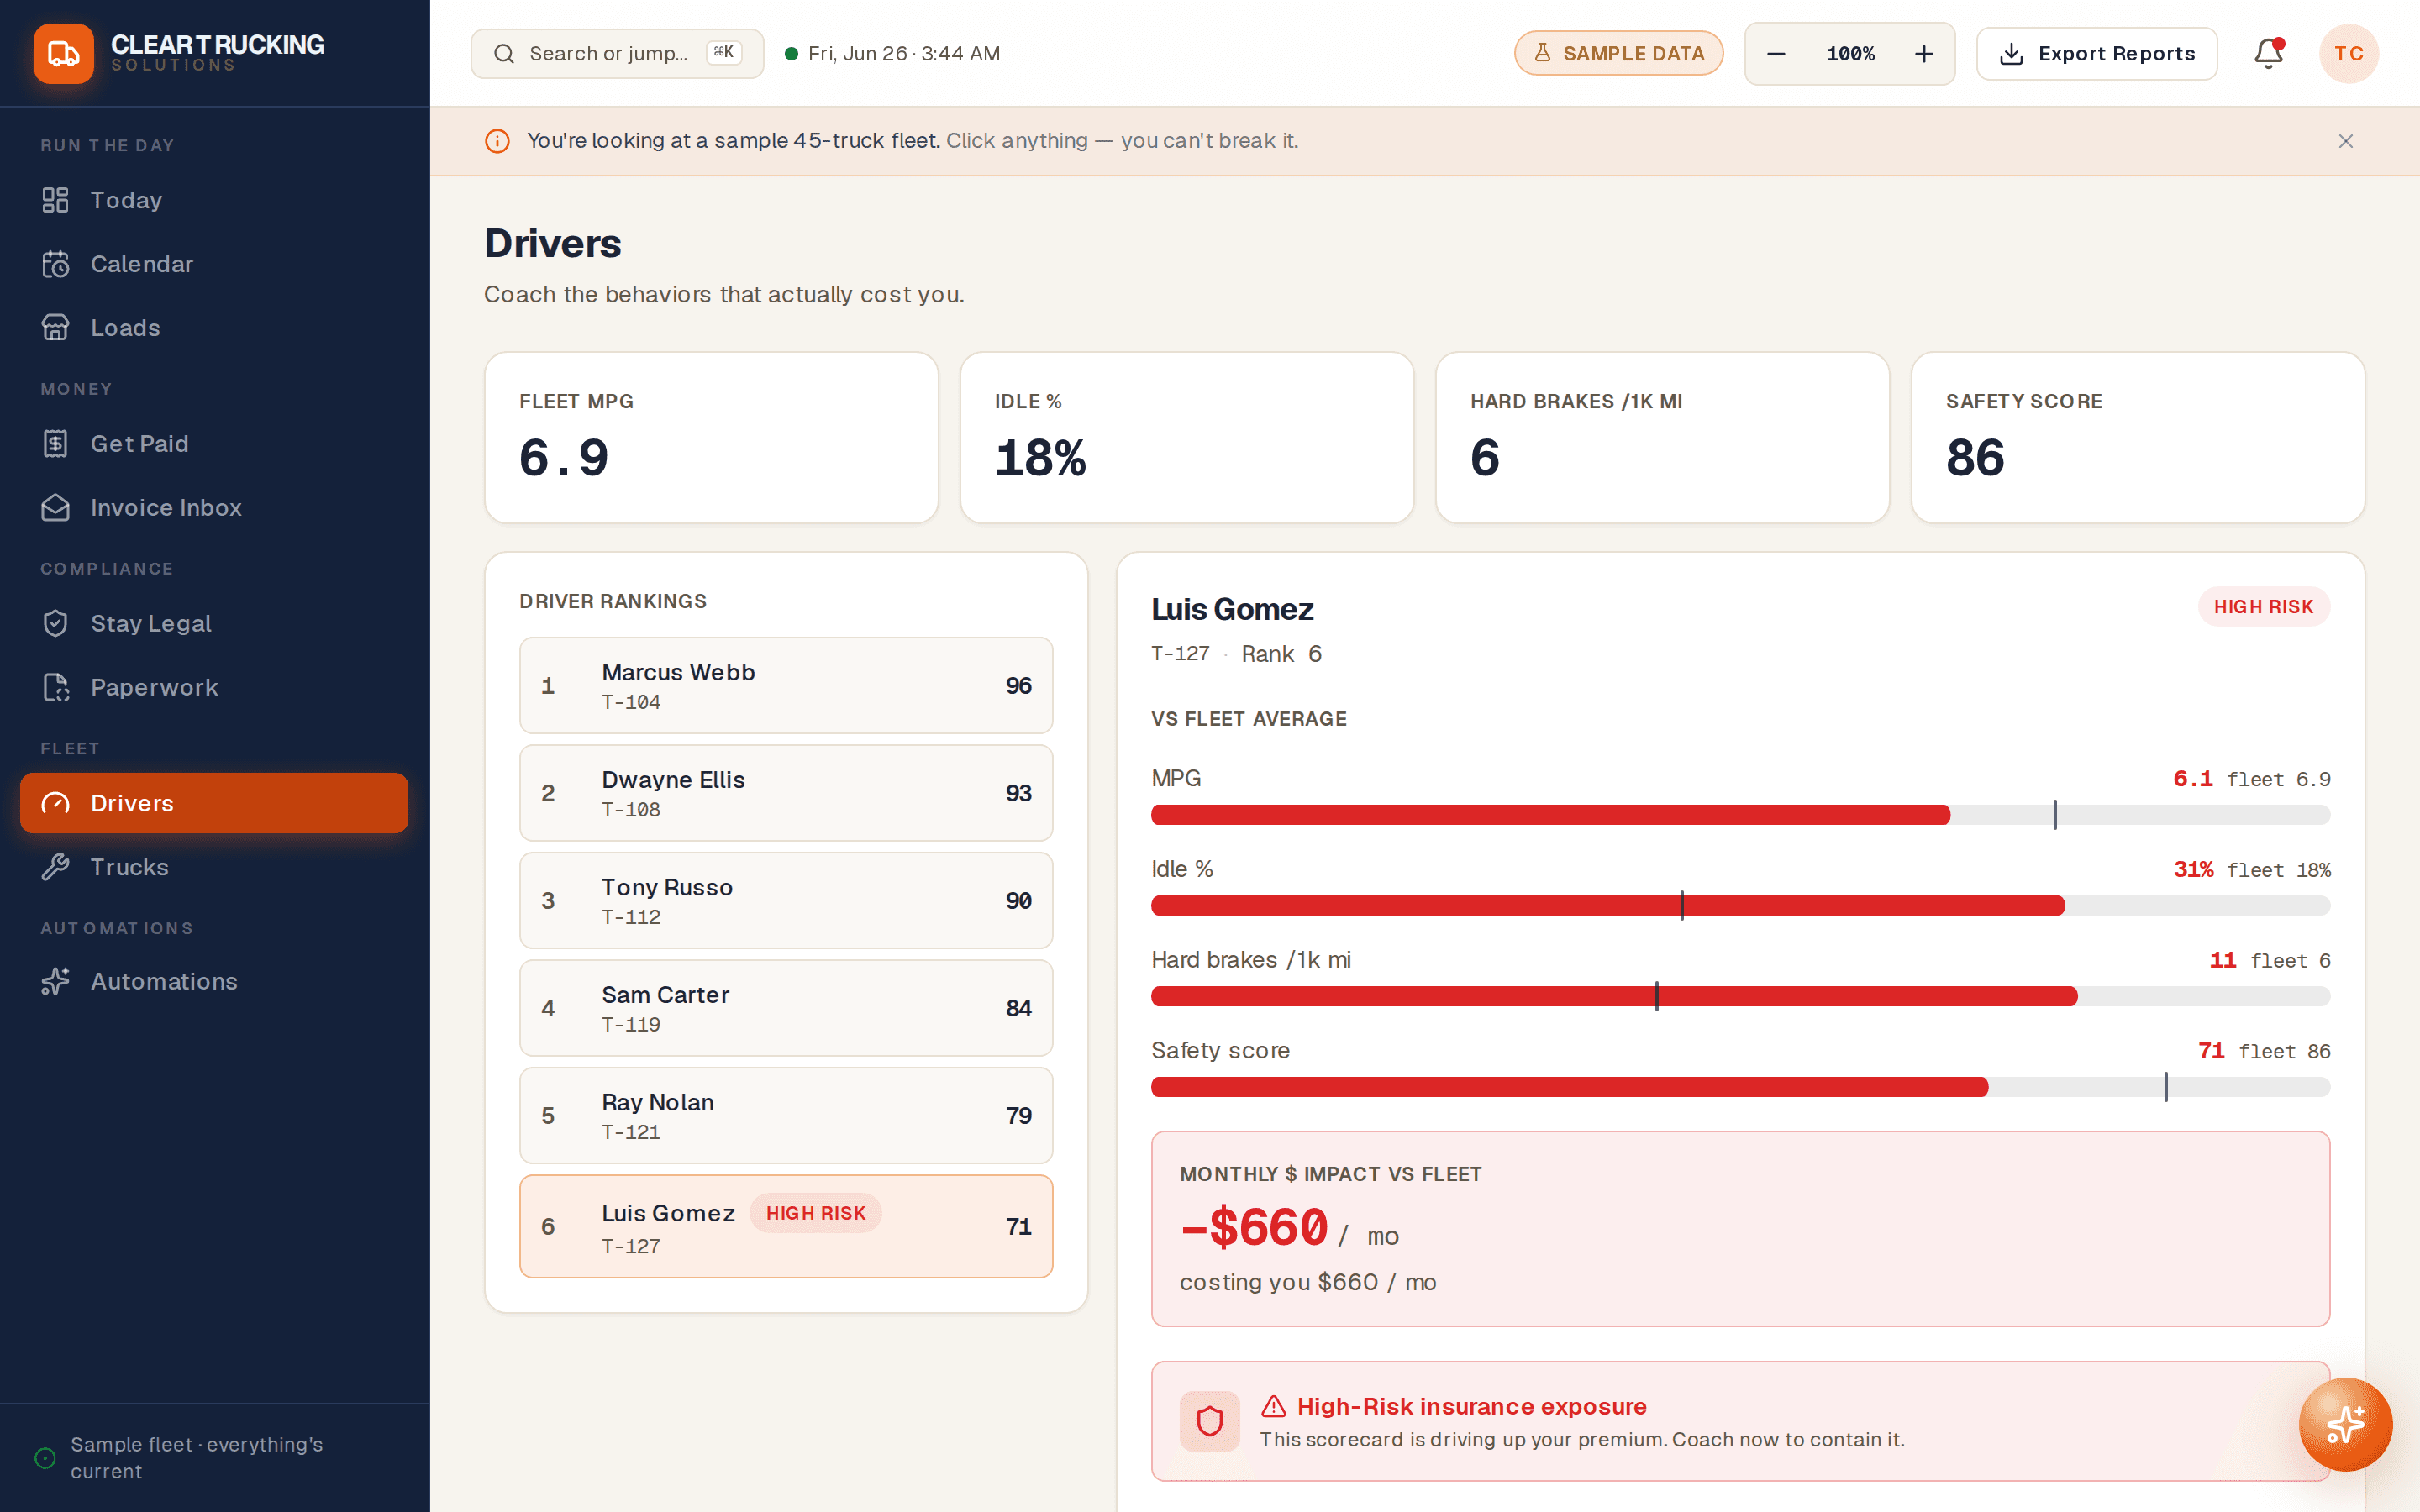
Task: Click the Drivers gauge icon
Action: (x=55, y=803)
